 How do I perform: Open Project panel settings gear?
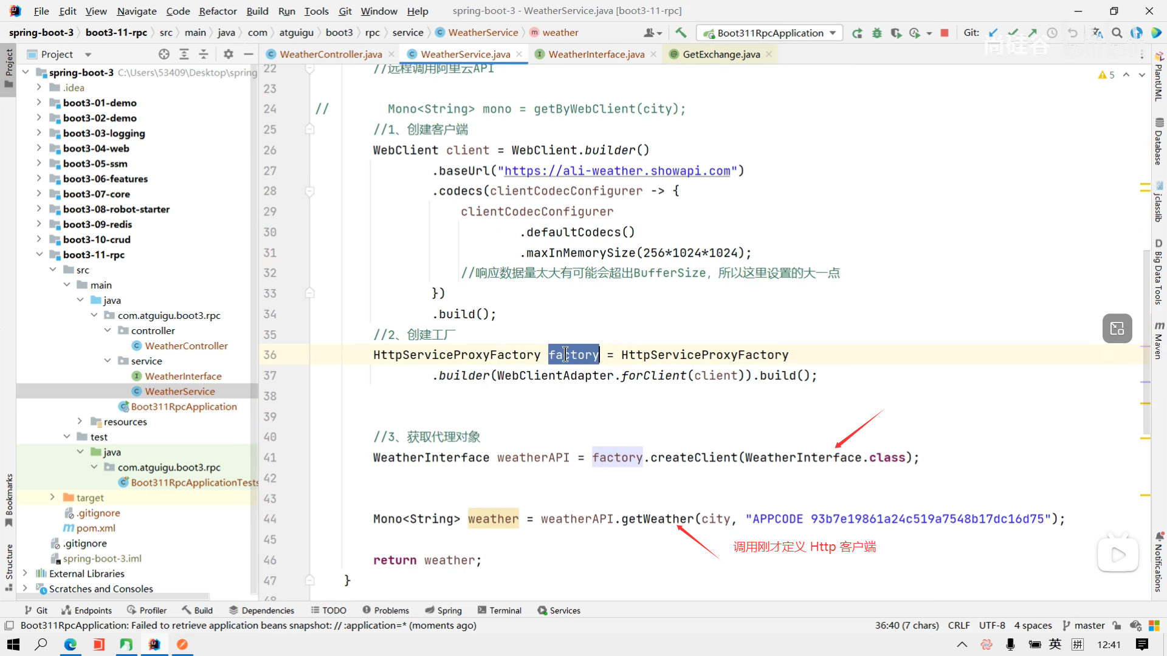(229, 54)
